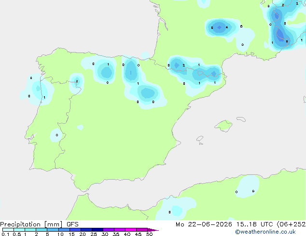The image size is (306, 236).
Task: Click the Mallorca island on the map
Action: pos(223,126)
